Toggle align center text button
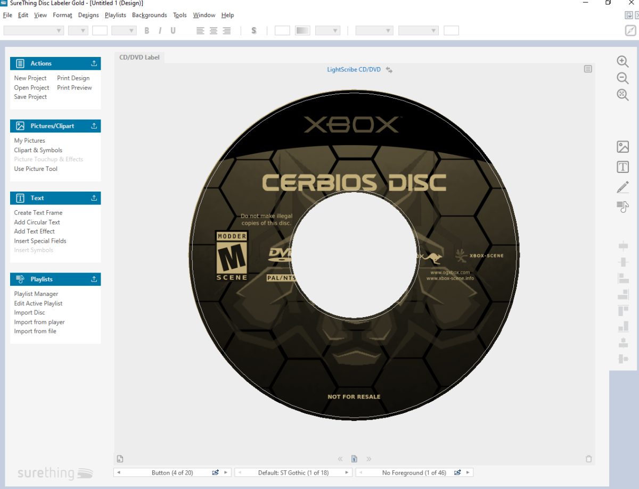This screenshot has width=639, height=489. [214, 31]
